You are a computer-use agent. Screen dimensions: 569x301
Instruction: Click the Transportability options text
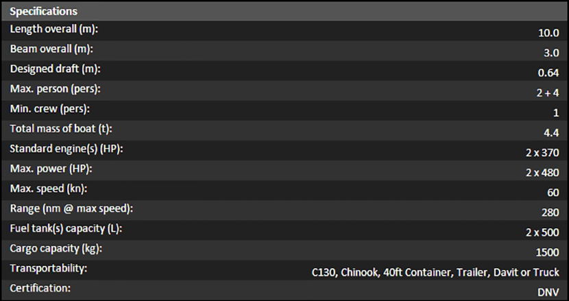(435, 272)
